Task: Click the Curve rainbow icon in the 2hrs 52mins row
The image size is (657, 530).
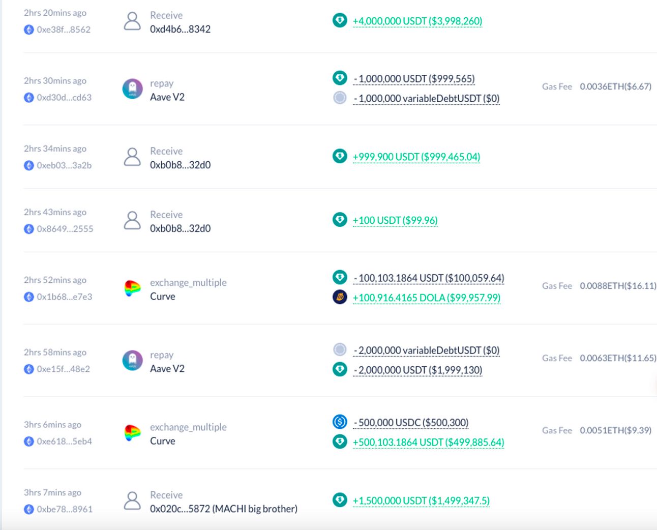Action: click(132, 288)
